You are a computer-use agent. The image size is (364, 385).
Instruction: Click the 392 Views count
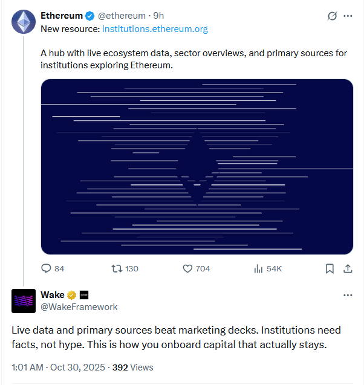click(133, 367)
